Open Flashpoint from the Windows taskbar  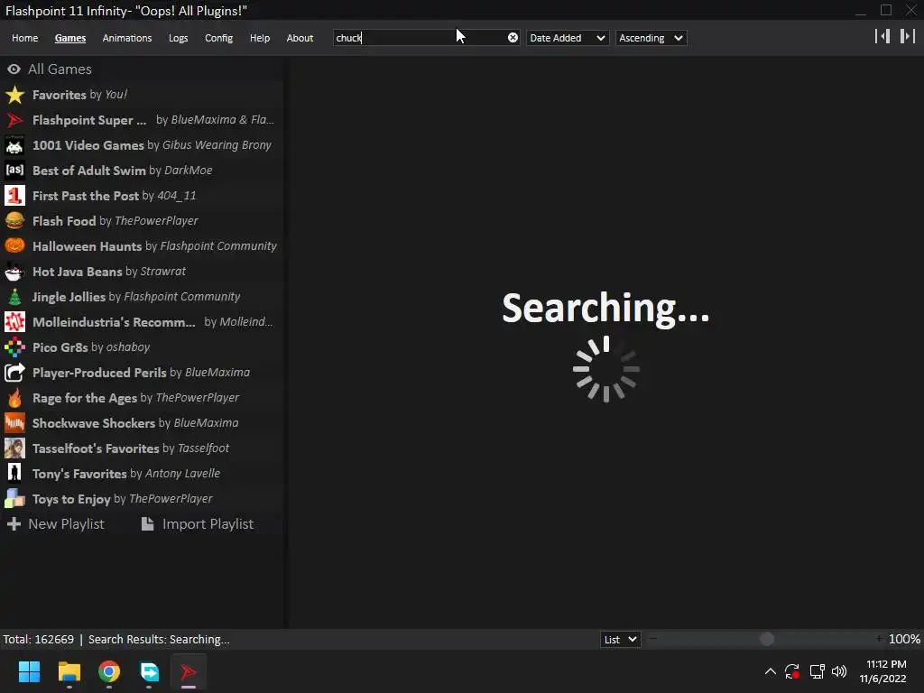click(x=189, y=671)
